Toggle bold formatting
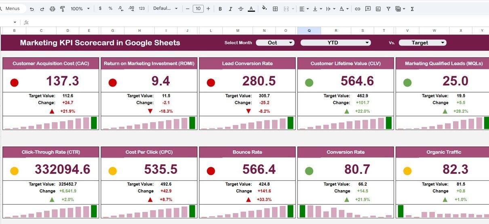 tap(220, 9)
